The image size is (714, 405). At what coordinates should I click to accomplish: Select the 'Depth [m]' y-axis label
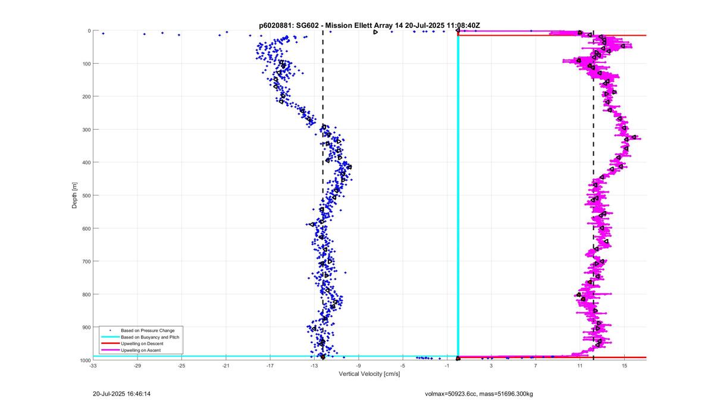pos(74,195)
